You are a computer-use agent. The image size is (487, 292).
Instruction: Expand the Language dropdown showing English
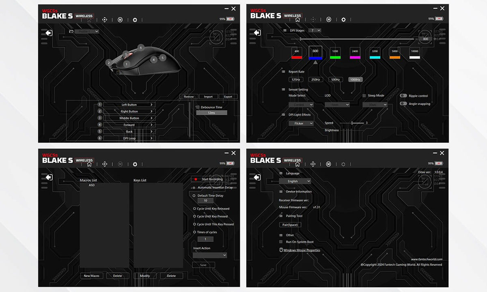[295, 181]
